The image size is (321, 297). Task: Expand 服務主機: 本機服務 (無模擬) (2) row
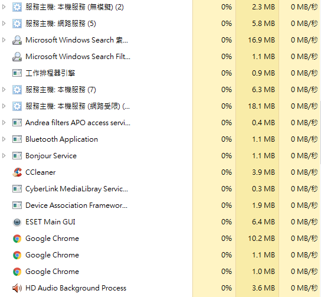4,7
